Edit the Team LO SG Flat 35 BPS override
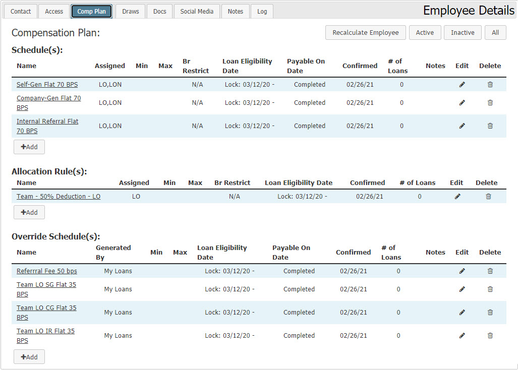 [x=462, y=289]
